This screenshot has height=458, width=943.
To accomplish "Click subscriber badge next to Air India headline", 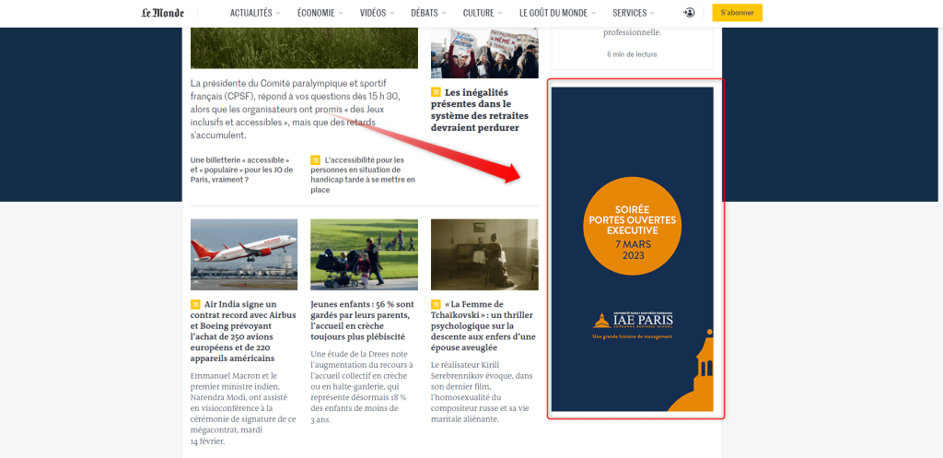I will pyautogui.click(x=195, y=304).
